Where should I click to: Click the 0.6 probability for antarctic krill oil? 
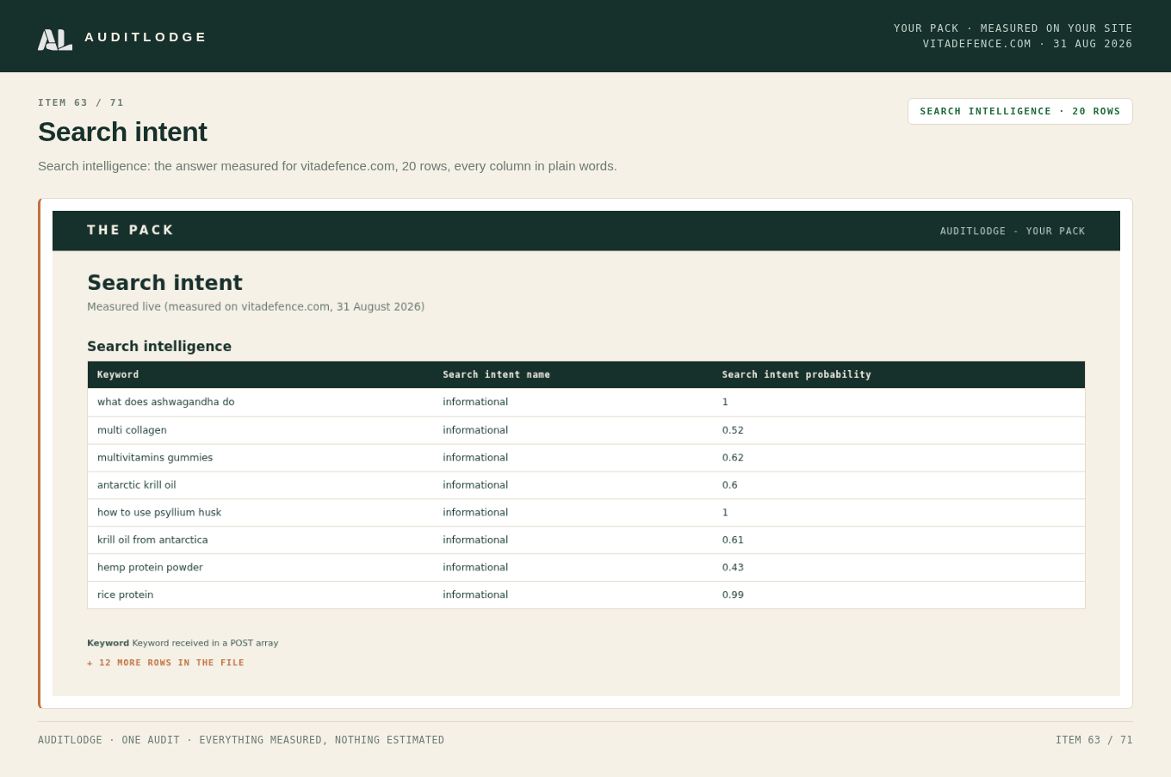730,485
